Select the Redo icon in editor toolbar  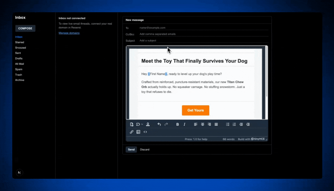[x=166, y=124]
